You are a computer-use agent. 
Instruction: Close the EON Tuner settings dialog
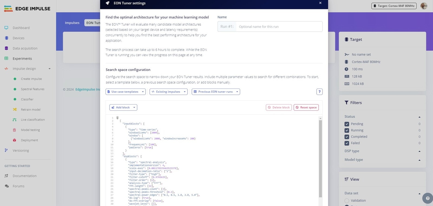point(320,3)
